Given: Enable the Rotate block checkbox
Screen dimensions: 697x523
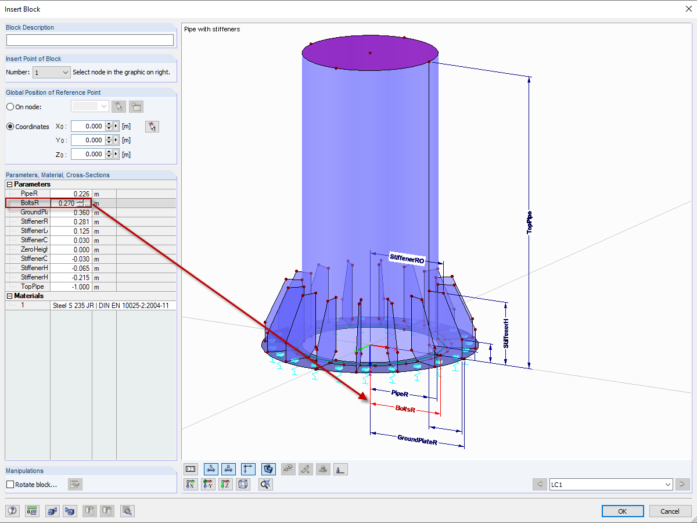Looking at the screenshot, I should pyautogui.click(x=10, y=484).
